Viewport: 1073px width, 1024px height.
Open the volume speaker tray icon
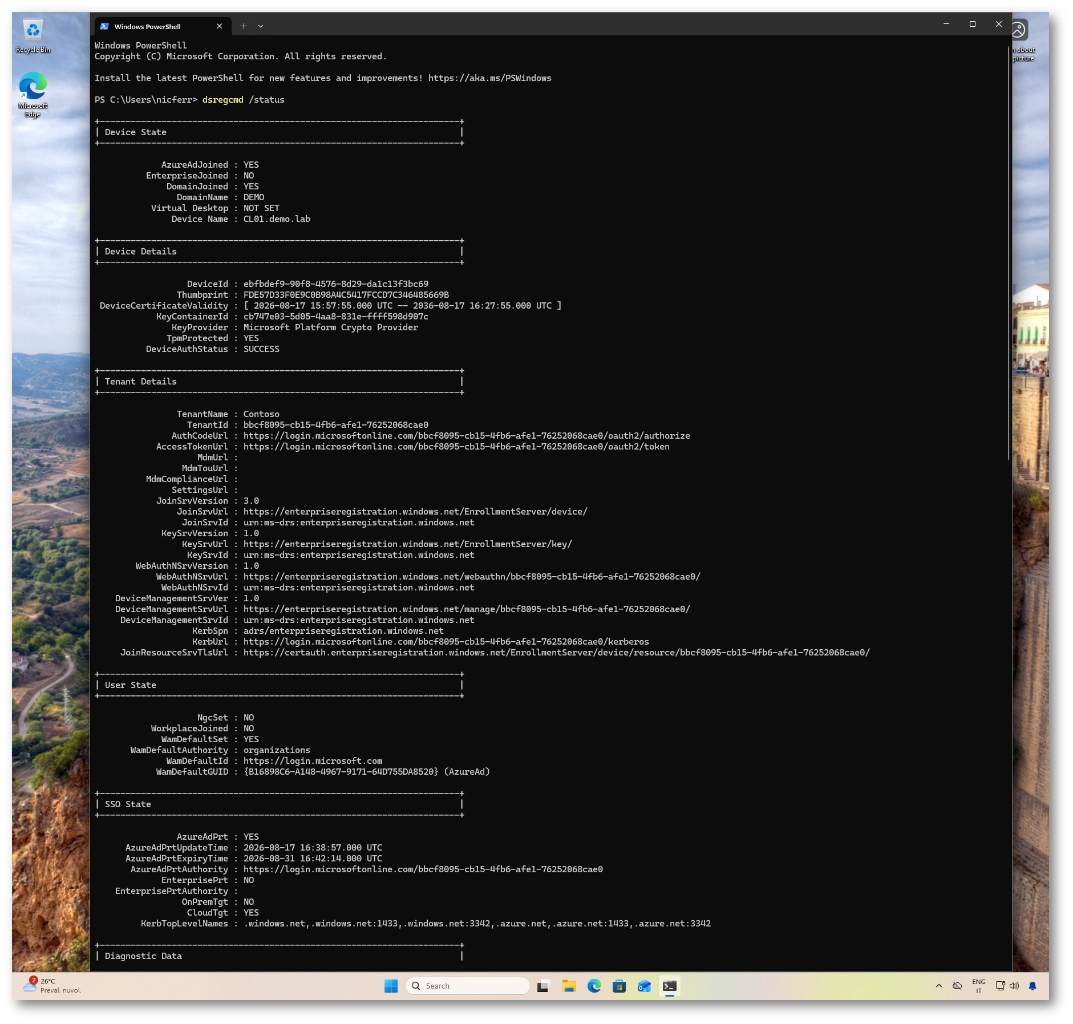click(x=1014, y=986)
